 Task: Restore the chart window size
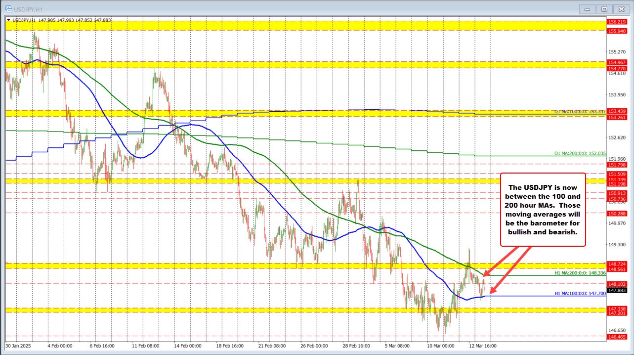604,8
